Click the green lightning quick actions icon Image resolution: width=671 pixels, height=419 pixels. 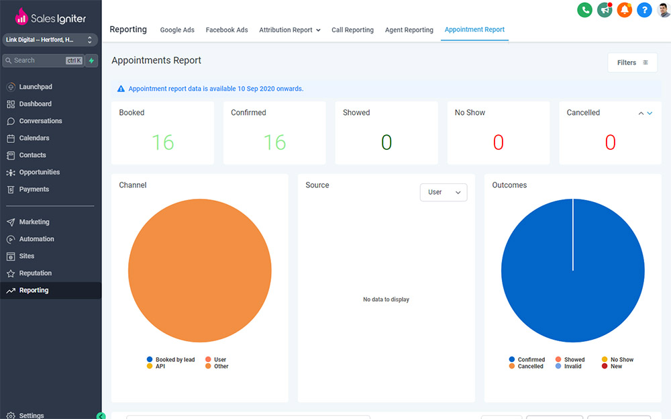coord(91,60)
